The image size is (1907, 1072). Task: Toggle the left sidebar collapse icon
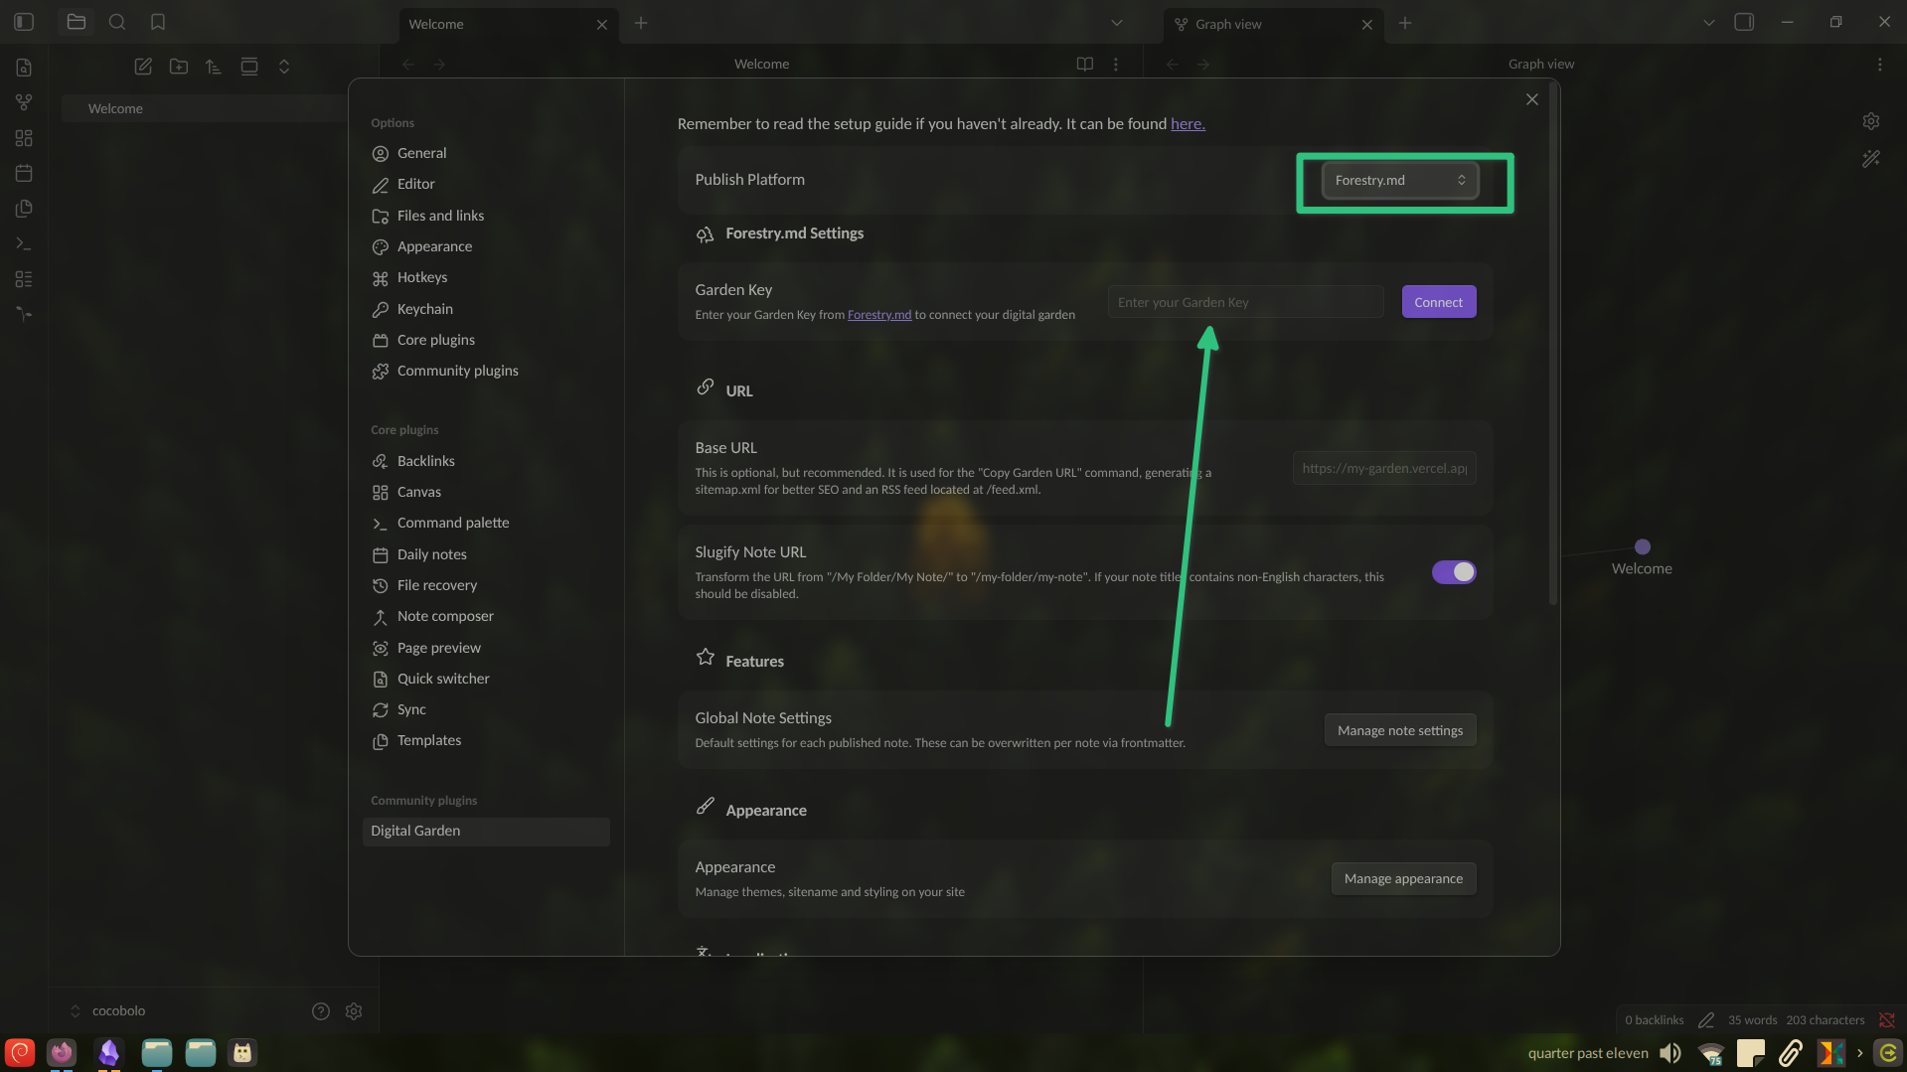pos(24,22)
